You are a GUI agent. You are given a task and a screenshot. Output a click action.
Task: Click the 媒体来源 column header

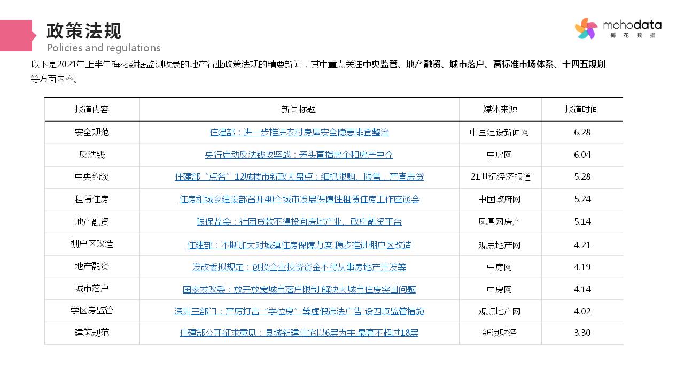pos(500,109)
